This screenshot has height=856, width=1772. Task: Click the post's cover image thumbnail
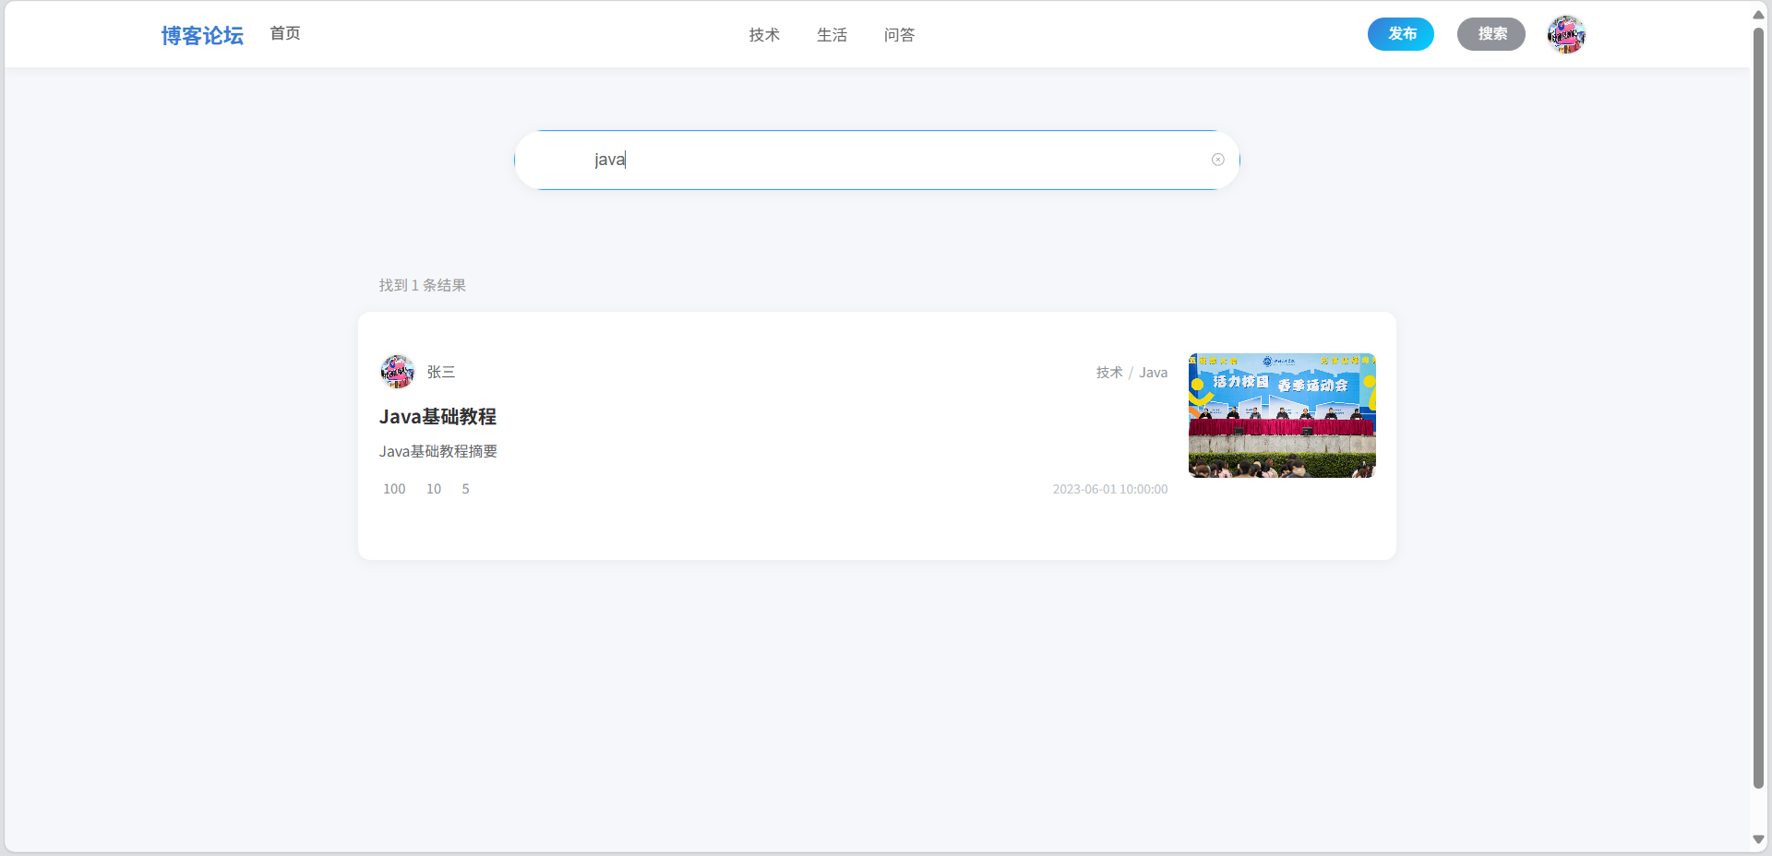pos(1281,415)
